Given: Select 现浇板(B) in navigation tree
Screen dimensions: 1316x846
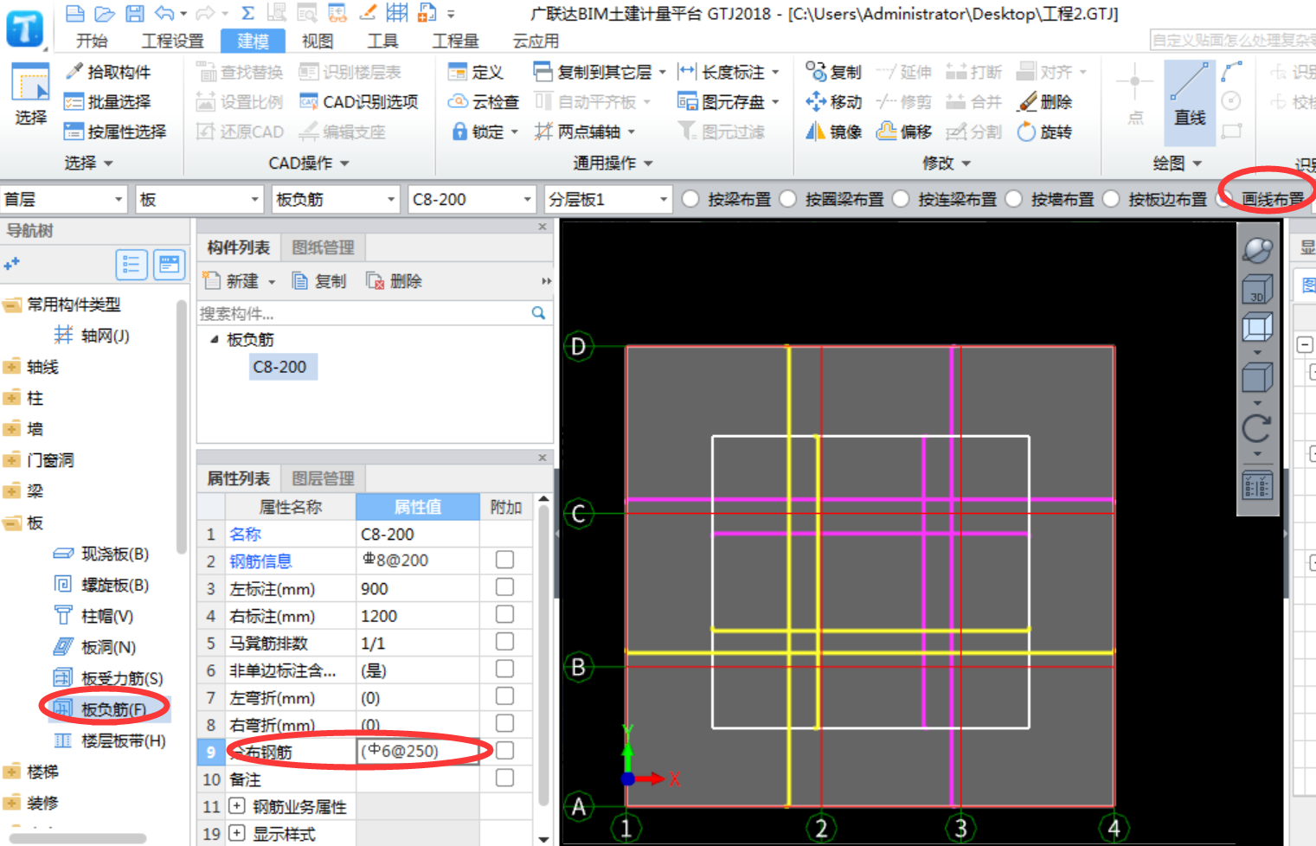Looking at the screenshot, I should point(102,554).
